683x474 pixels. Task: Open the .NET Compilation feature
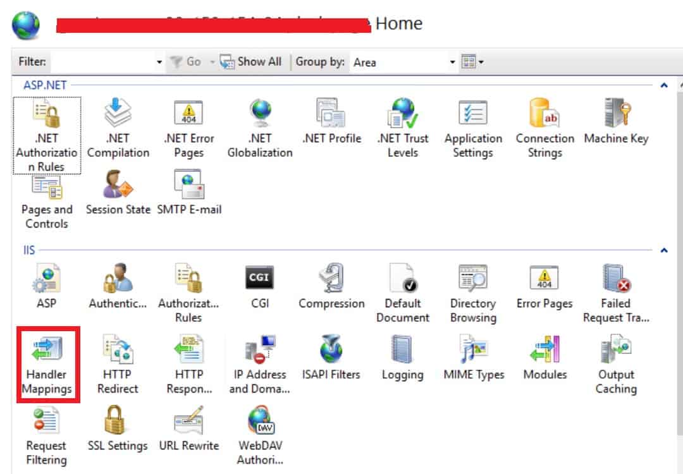(118, 128)
